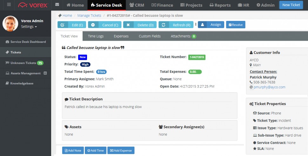Open the HR menu
Screen dimensions: 308x156
[x=243, y=5]
